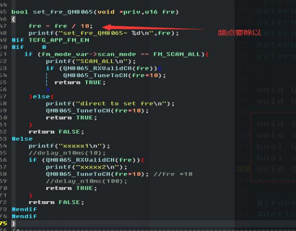Click the 'bool' return type keyword on line 45

click(x=20, y=12)
